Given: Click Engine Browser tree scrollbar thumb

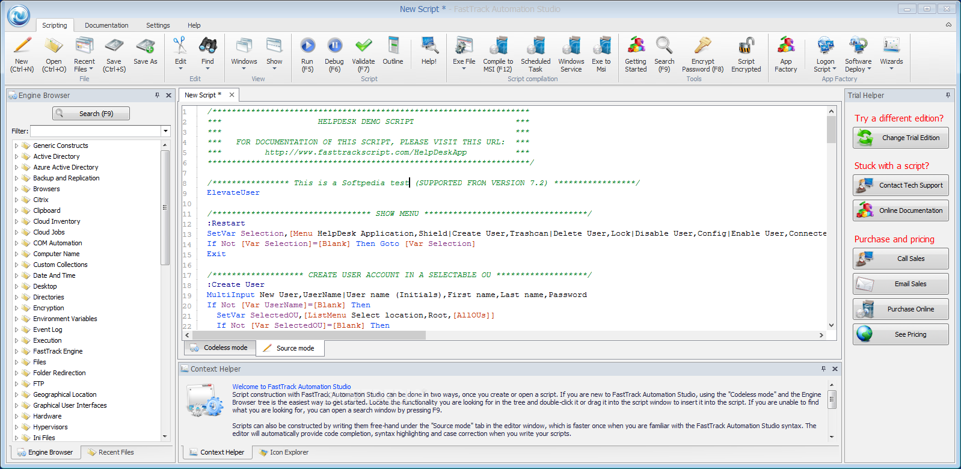Looking at the screenshot, I should click(x=165, y=207).
